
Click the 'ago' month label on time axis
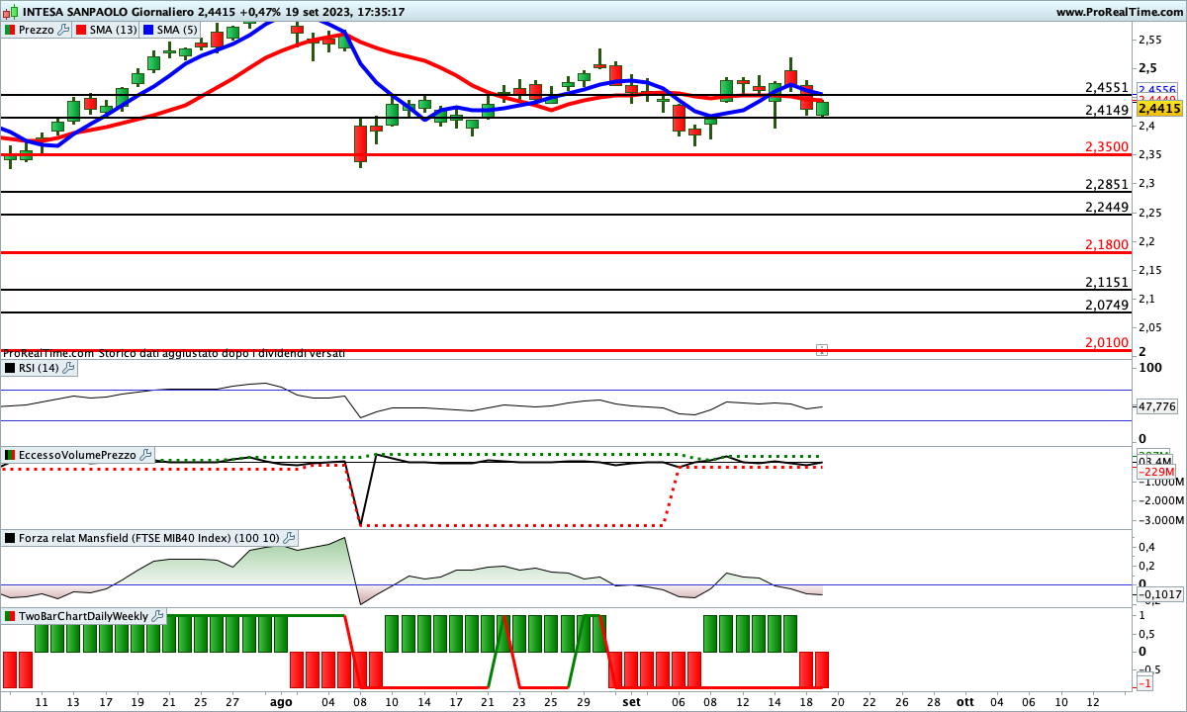[x=281, y=701]
